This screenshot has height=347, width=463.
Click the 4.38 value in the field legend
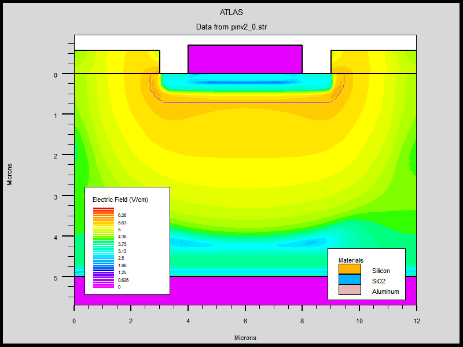[122, 237]
